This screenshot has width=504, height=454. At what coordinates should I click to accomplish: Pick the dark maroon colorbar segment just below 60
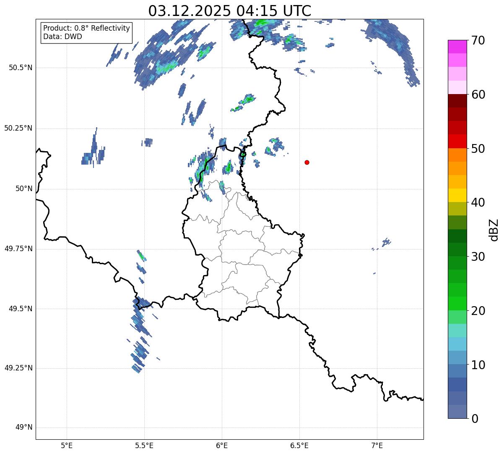point(457,101)
